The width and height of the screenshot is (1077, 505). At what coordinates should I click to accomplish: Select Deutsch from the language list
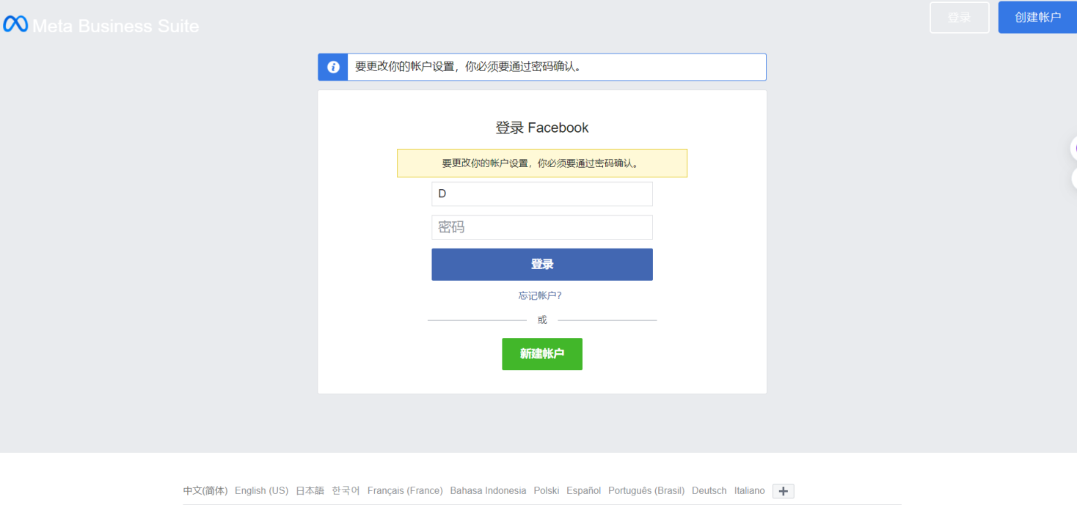pyautogui.click(x=709, y=490)
